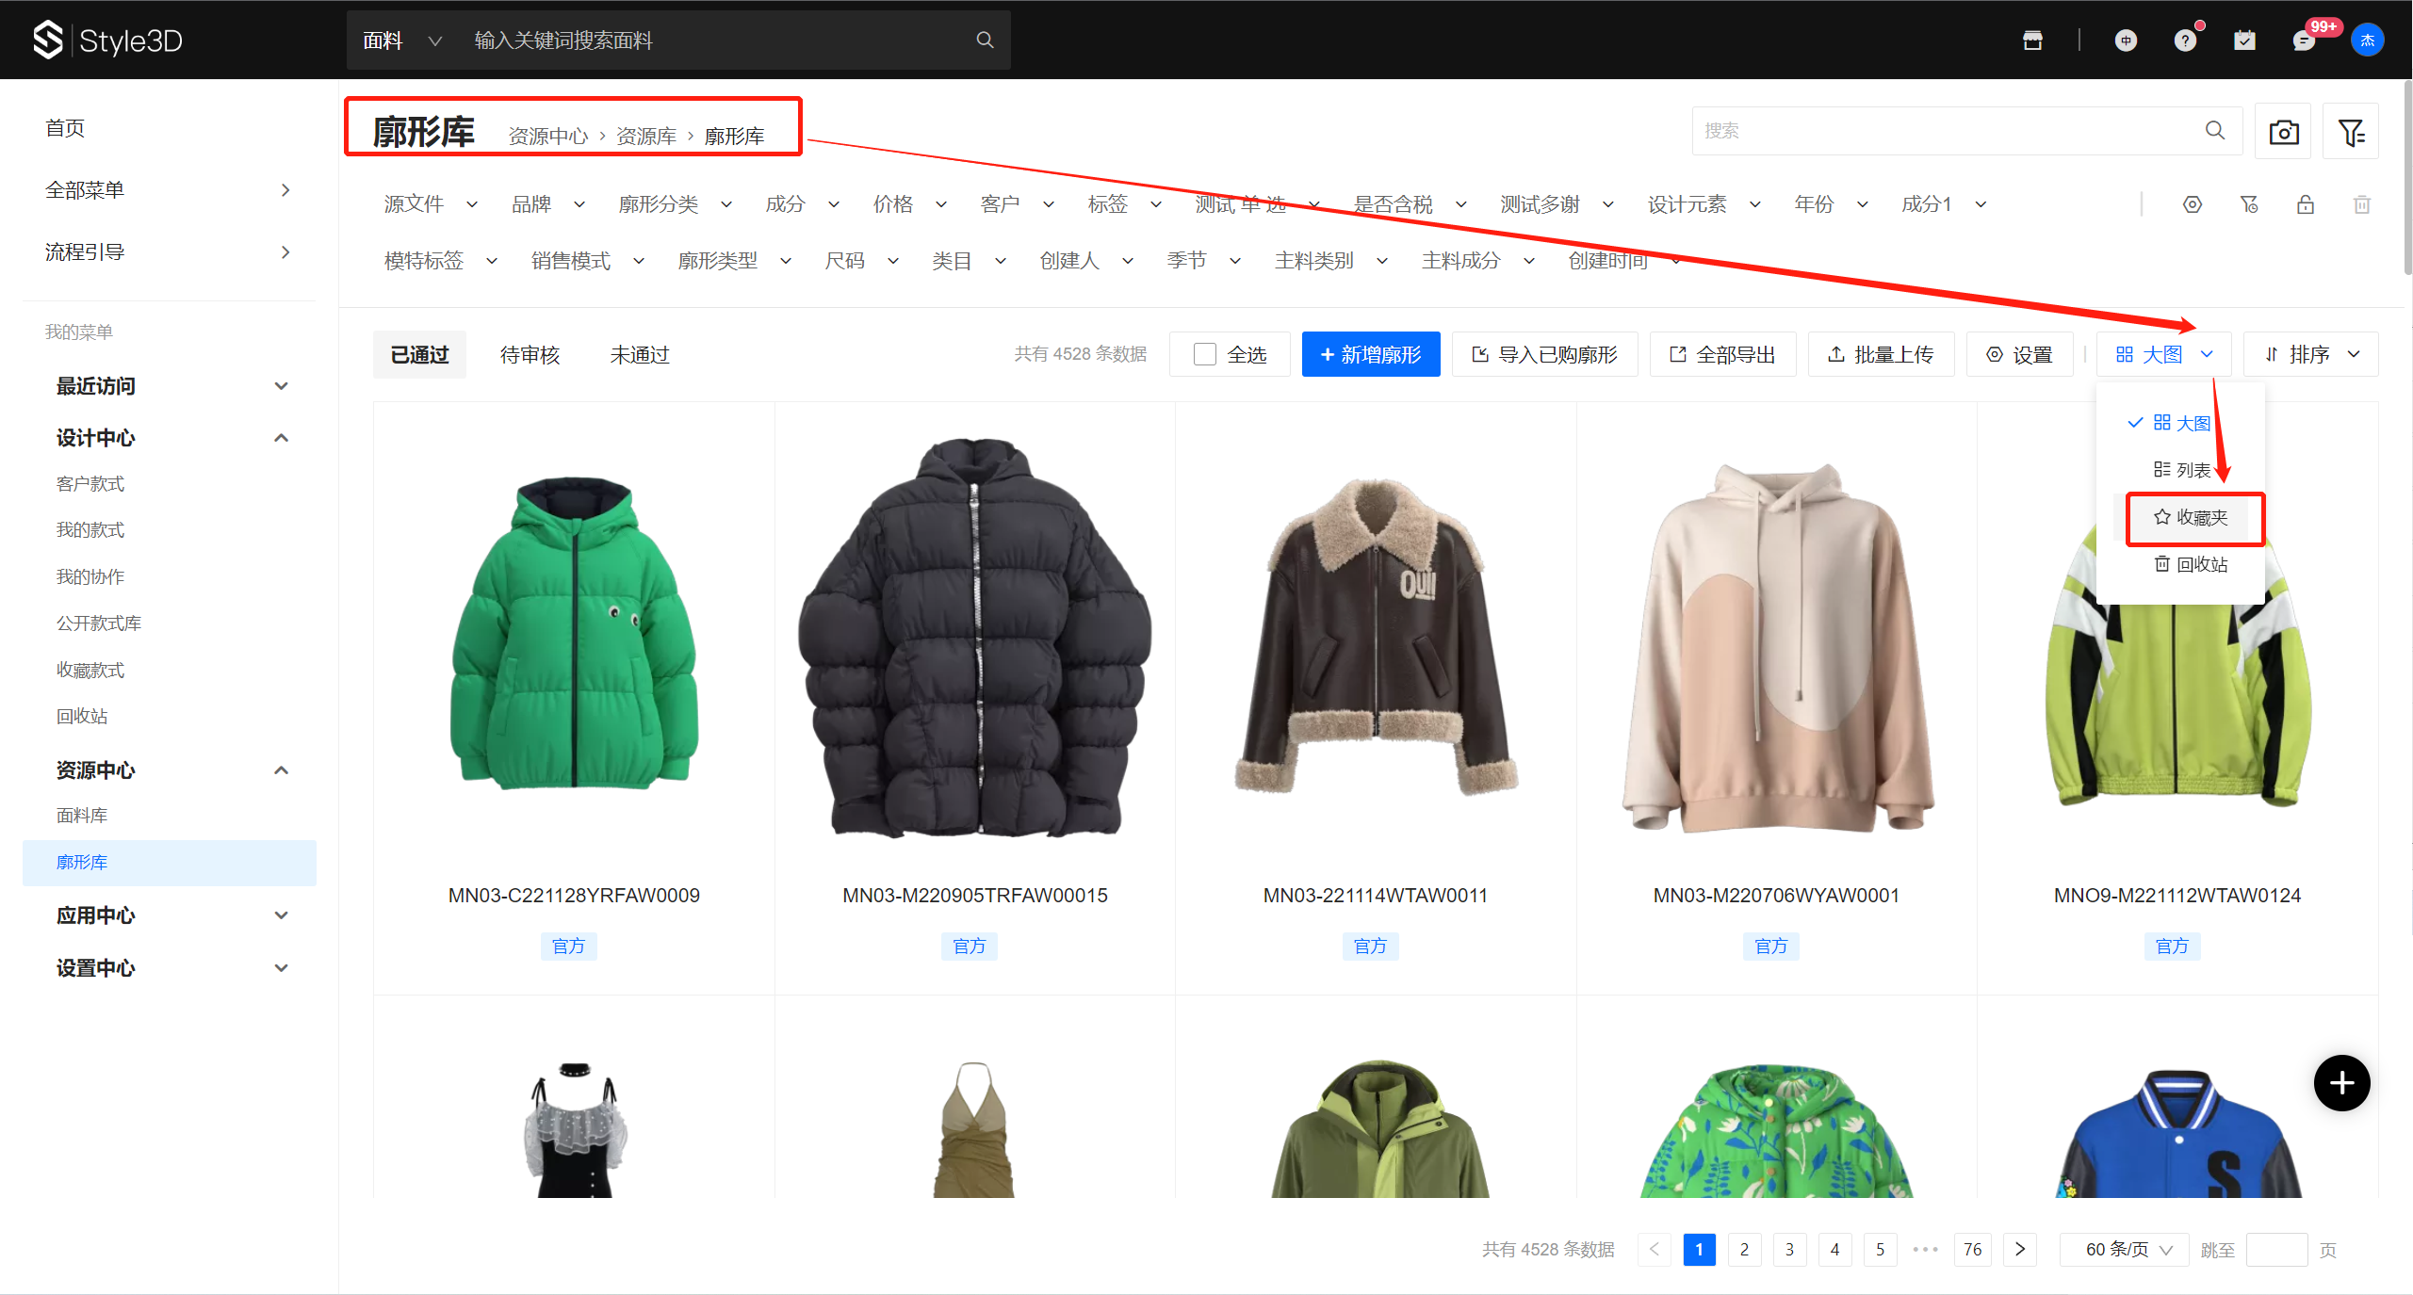Select 回收站 option in view menu
The image size is (2413, 1295).
[x=2191, y=564]
